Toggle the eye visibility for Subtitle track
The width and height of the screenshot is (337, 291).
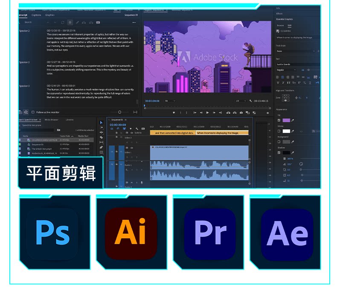[131, 133]
